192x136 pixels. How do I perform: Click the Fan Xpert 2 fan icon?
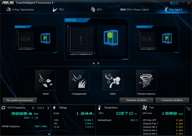tap(166, 10)
